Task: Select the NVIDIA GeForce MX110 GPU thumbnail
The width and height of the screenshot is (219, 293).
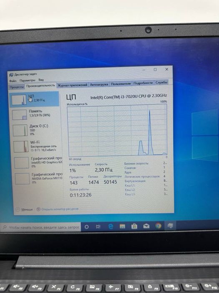Action: 23,179
